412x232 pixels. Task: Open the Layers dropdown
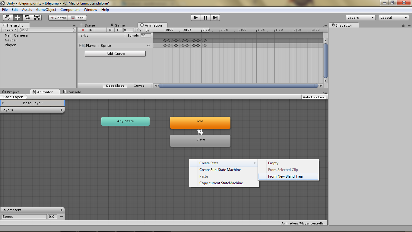361,18
